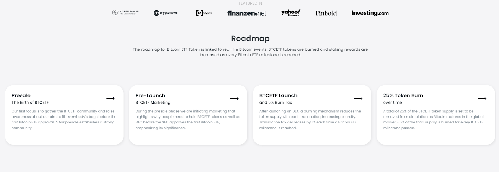The height and width of the screenshot is (172, 499).
Task: Click the 25% Token Burn arrow
Action: pyautogui.click(x=482, y=99)
